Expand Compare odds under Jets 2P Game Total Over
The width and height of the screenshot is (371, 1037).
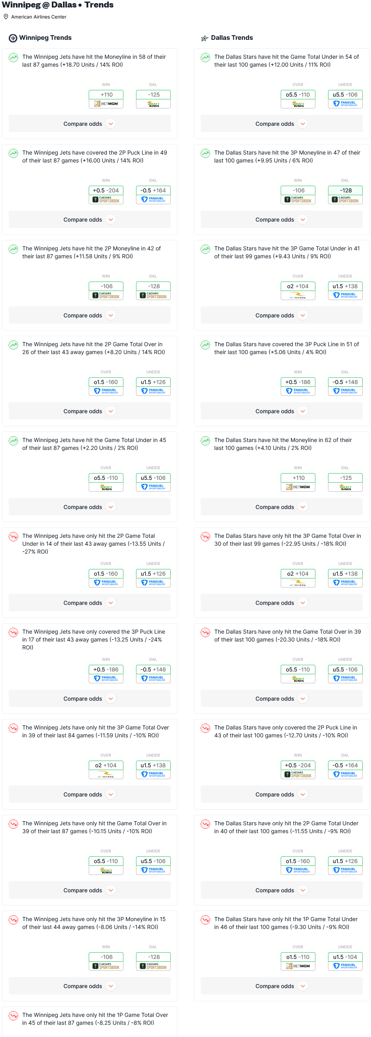tap(89, 411)
